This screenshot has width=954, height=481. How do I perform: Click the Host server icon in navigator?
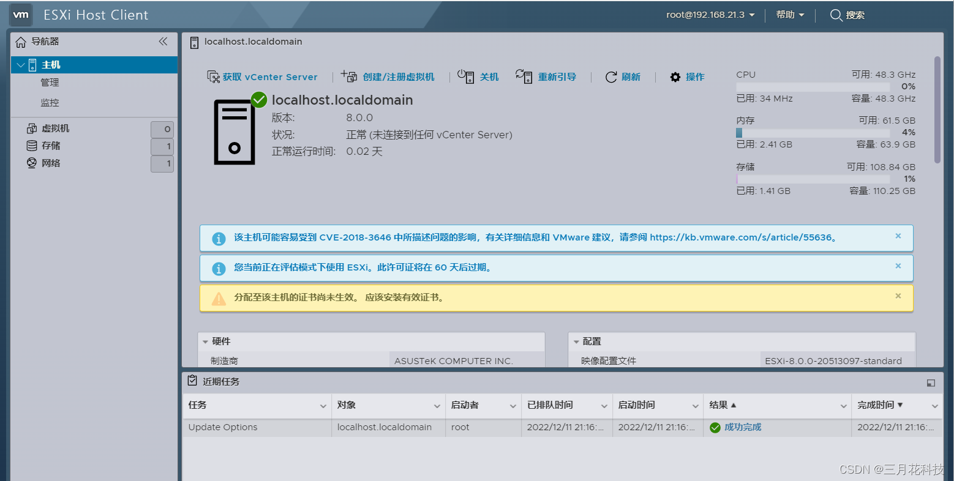(32, 65)
